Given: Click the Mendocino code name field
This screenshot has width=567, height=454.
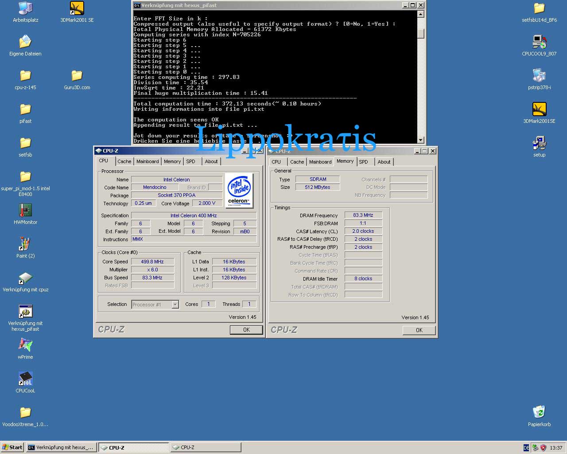Looking at the screenshot, I should coord(155,188).
